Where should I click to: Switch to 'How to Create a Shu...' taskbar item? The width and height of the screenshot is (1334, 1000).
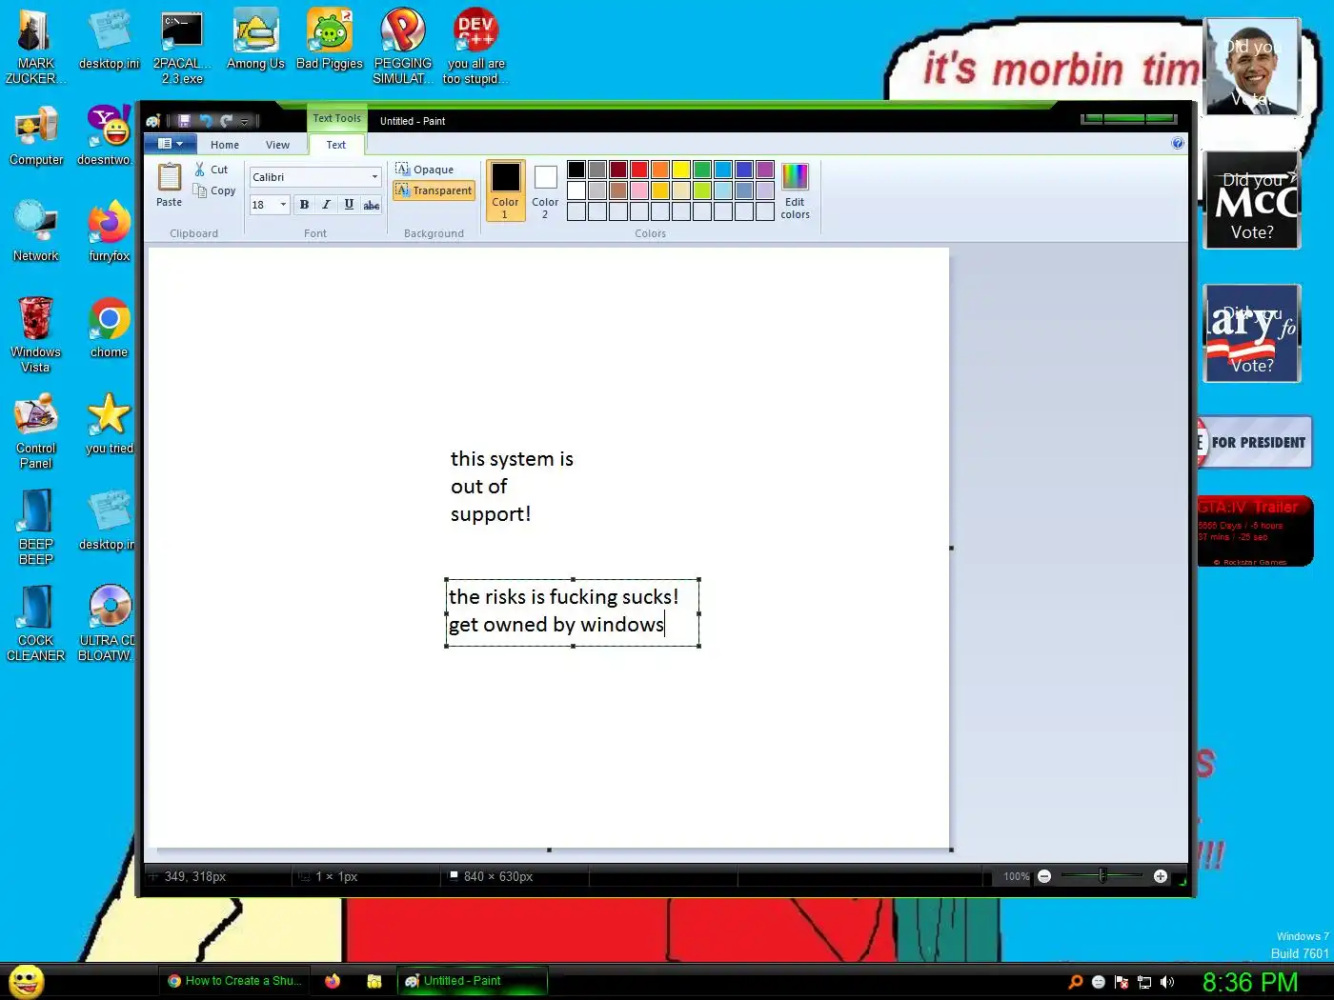[234, 981]
